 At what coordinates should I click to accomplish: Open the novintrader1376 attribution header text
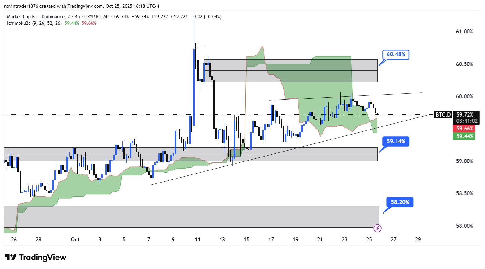81,6
